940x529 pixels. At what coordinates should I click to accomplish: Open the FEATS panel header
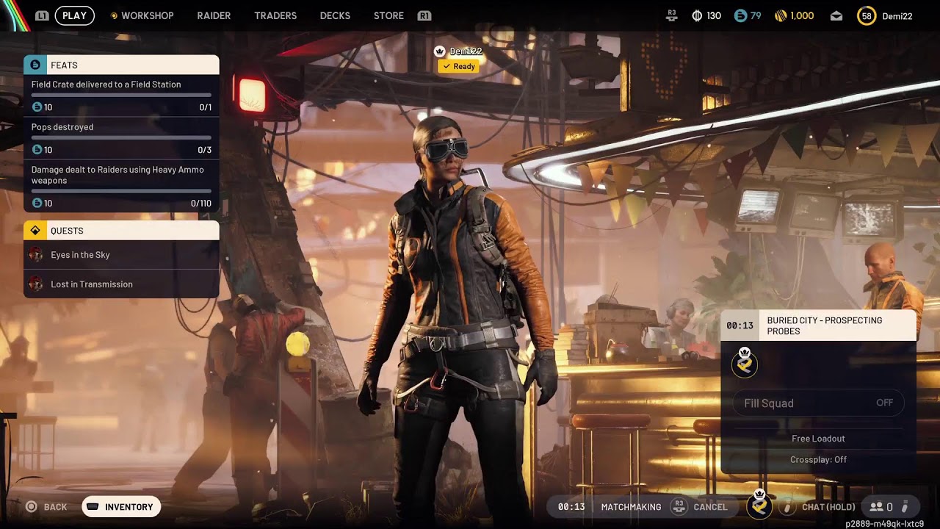tap(121, 65)
